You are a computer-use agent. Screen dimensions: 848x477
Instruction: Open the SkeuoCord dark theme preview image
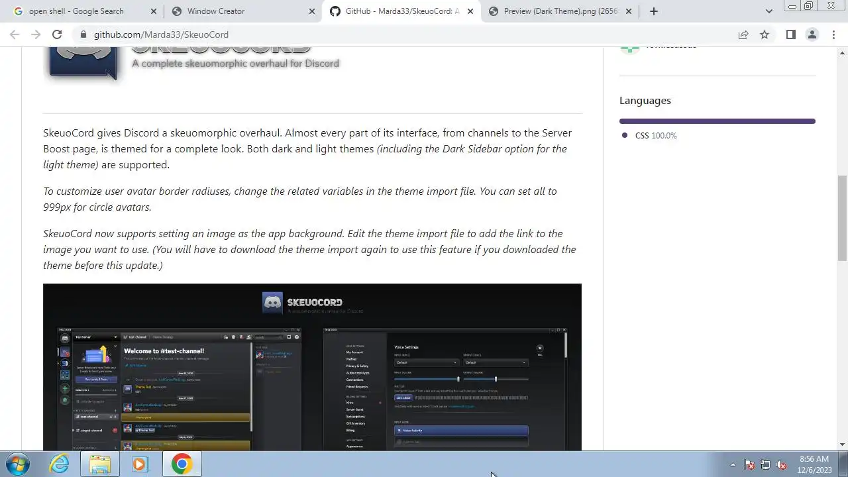click(x=312, y=368)
